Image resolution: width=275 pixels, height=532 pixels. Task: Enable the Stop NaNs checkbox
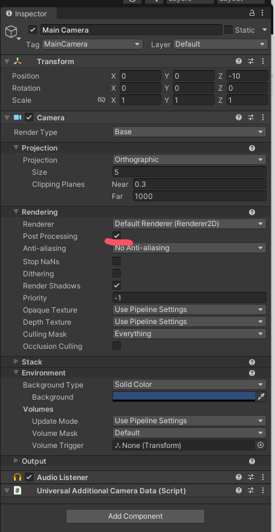click(x=117, y=261)
